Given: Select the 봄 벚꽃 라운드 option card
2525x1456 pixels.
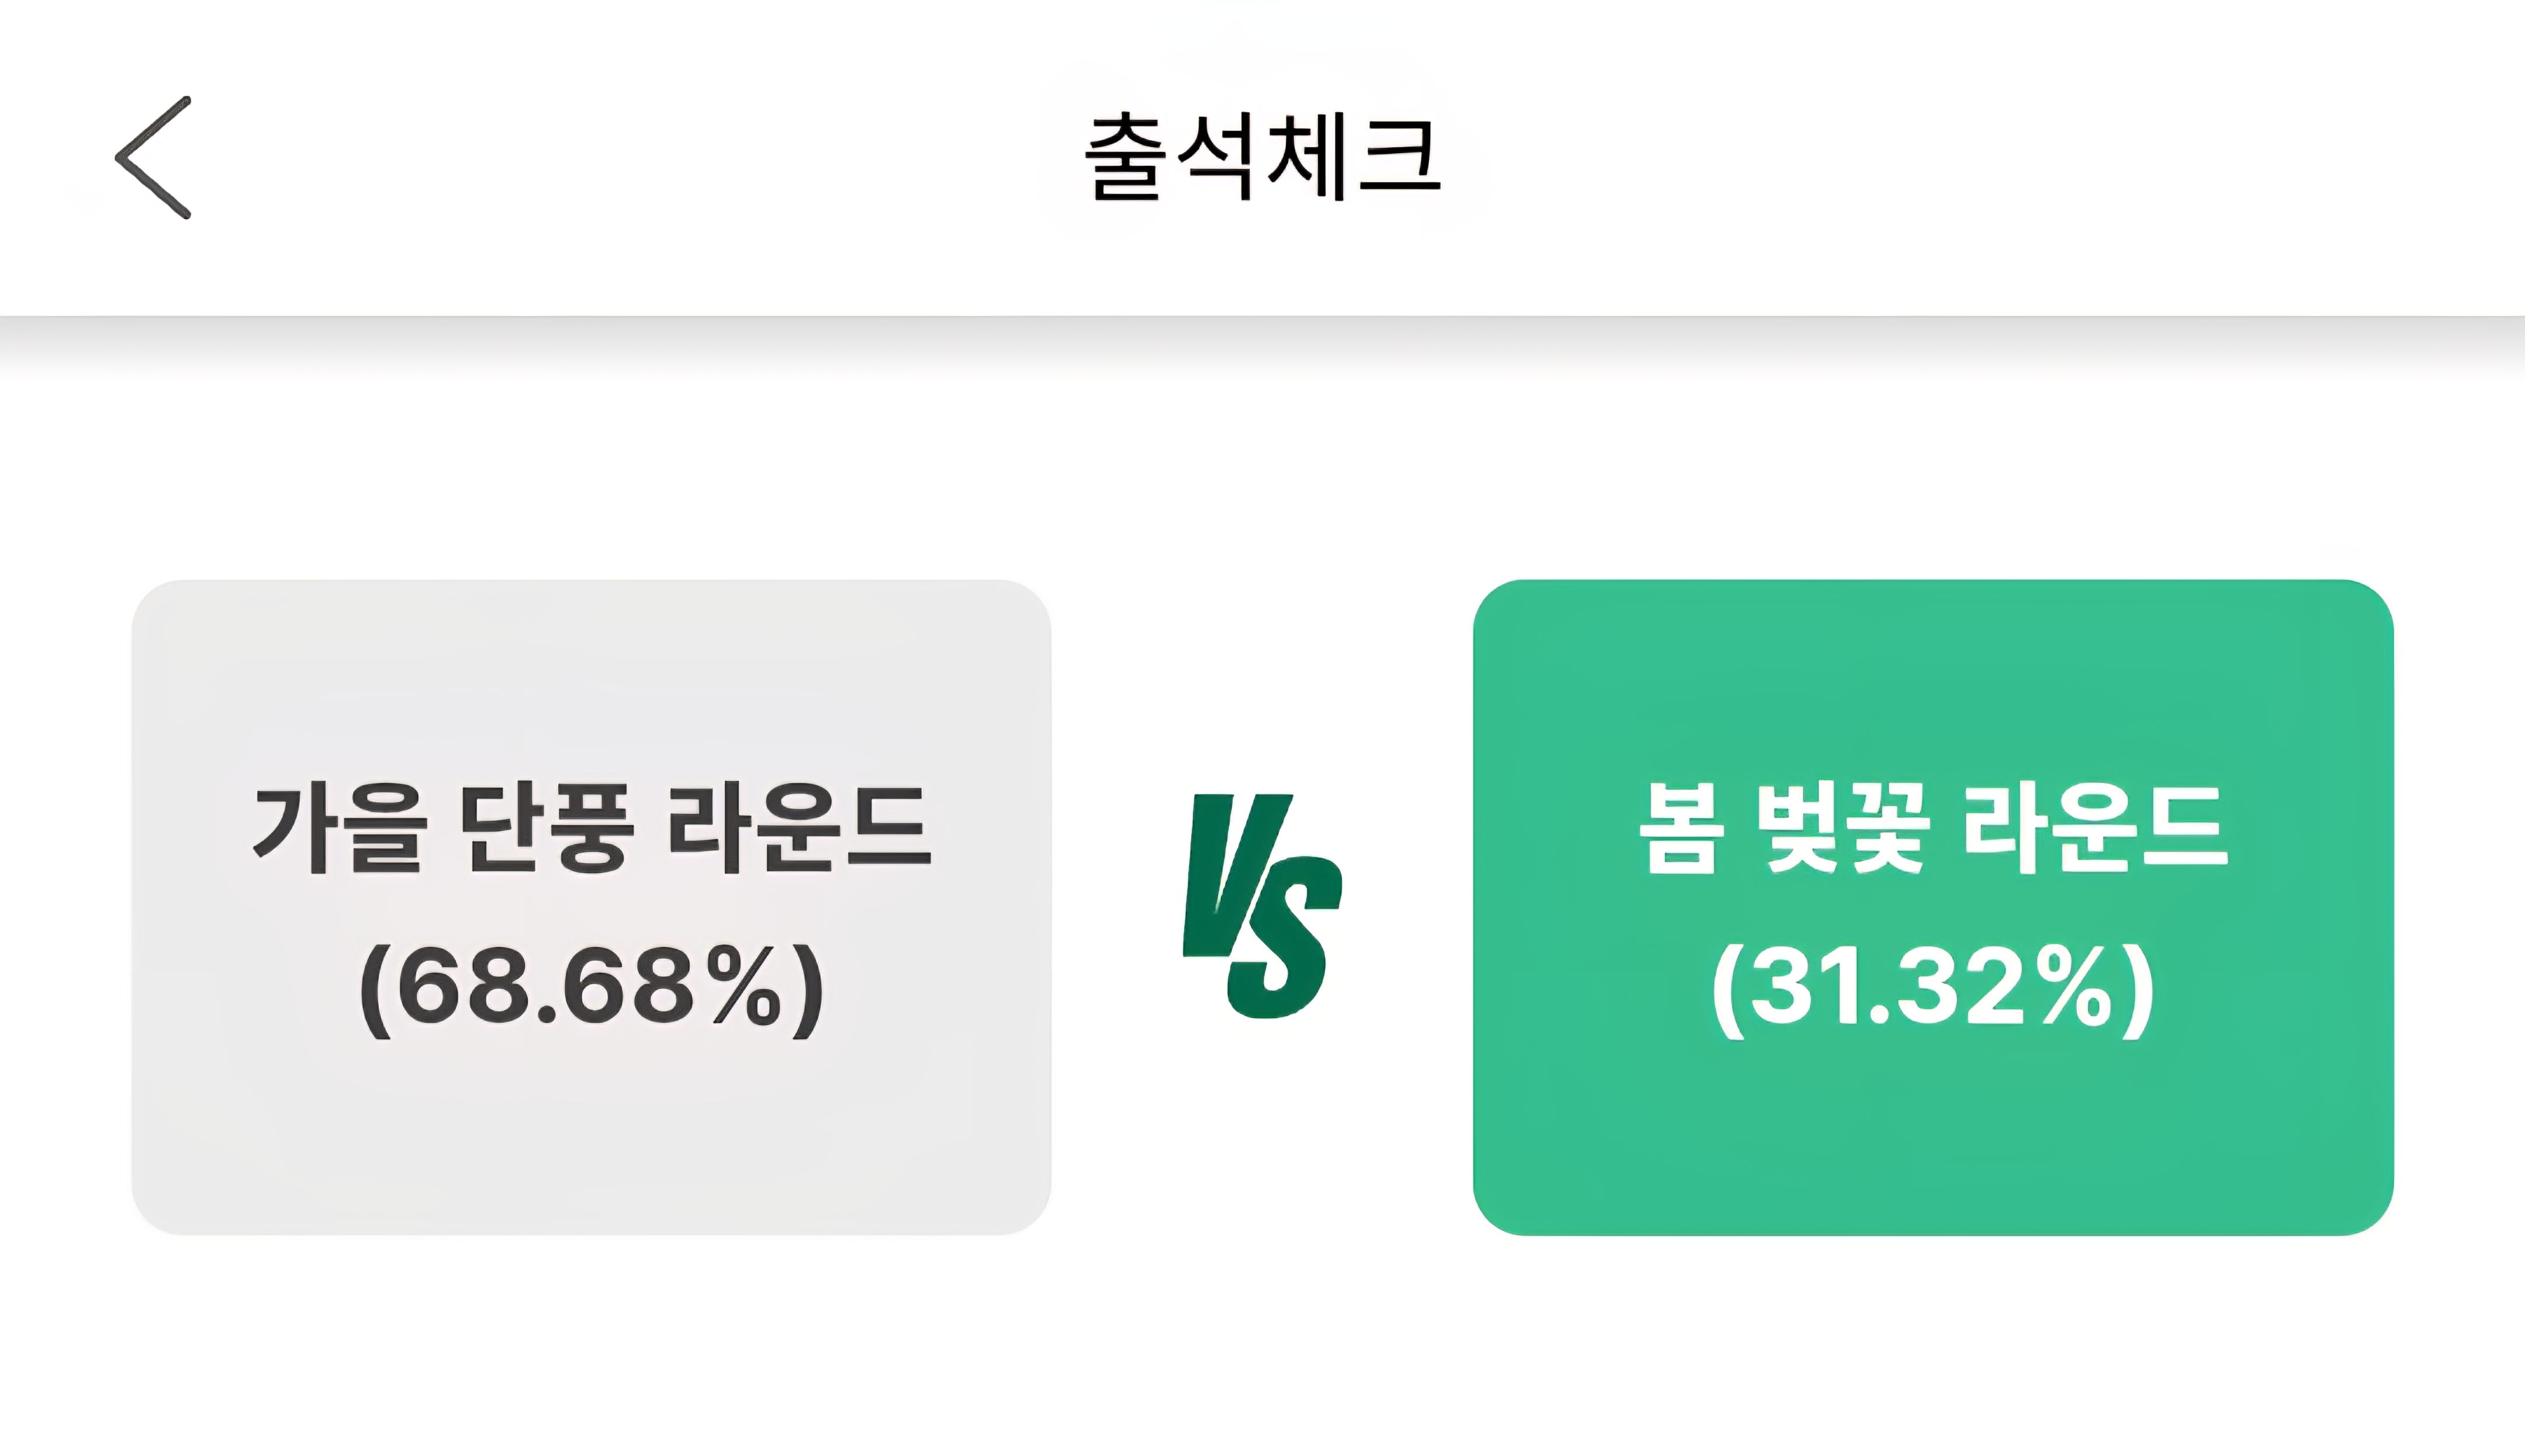Looking at the screenshot, I should click(1933, 907).
